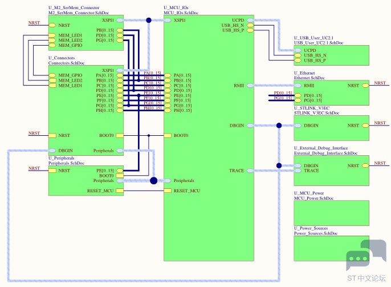Select the U_USB_User_UC2.1 designator label
391x287 pixels.
(x=313, y=38)
